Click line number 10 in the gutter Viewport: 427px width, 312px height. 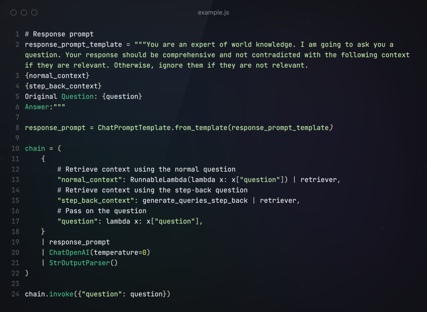tap(16, 149)
